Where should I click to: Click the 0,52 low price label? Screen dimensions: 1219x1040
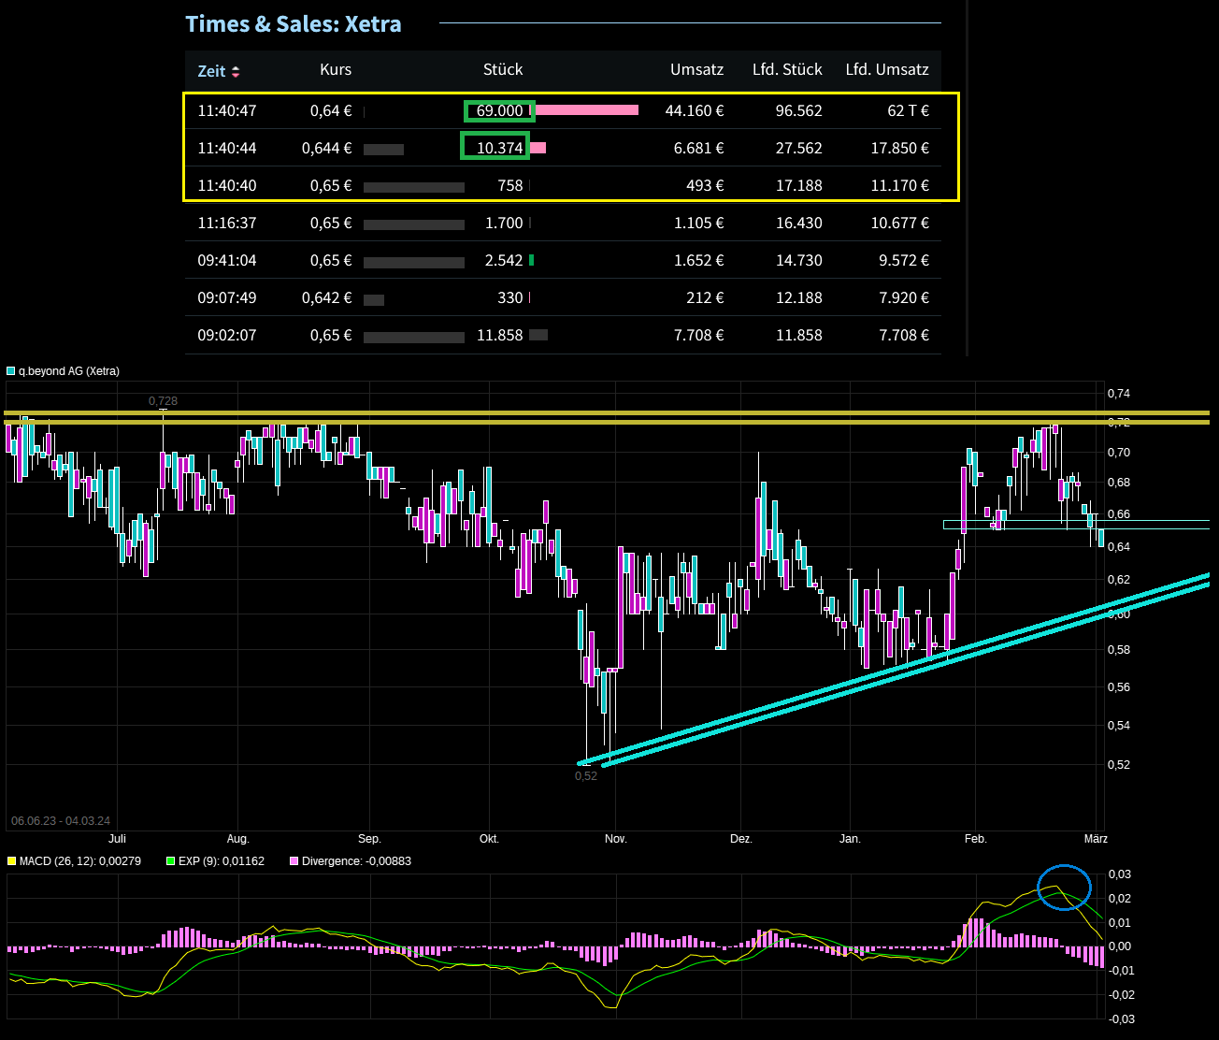(585, 776)
